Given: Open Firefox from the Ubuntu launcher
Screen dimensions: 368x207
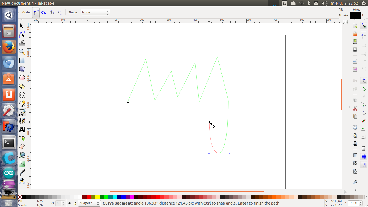Looking at the screenshot, I should pos(9,47).
